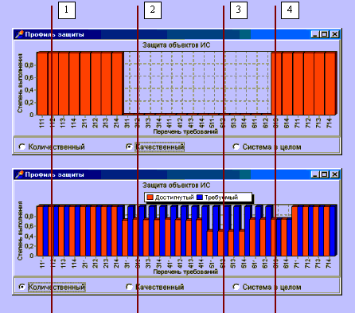This screenshot has height=313, width=355.
Task: Click upper chart's Перечень требований axis label
Action: [185, 131]
